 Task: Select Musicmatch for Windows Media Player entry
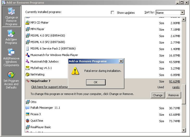click(x=54, y=55)
